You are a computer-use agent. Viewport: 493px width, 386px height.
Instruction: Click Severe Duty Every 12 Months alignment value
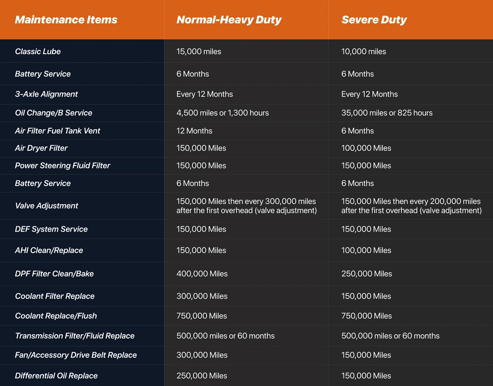click(x=369, y=94)
